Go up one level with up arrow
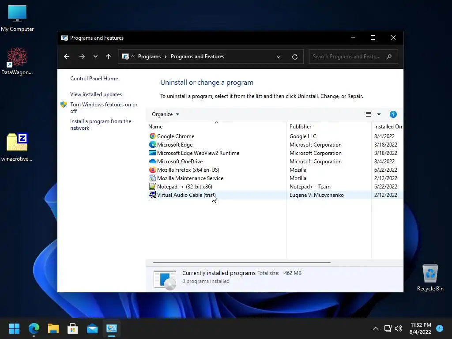The width and height of the screenshot is (452, 339). pyautogui.click(x=109, y=56)
